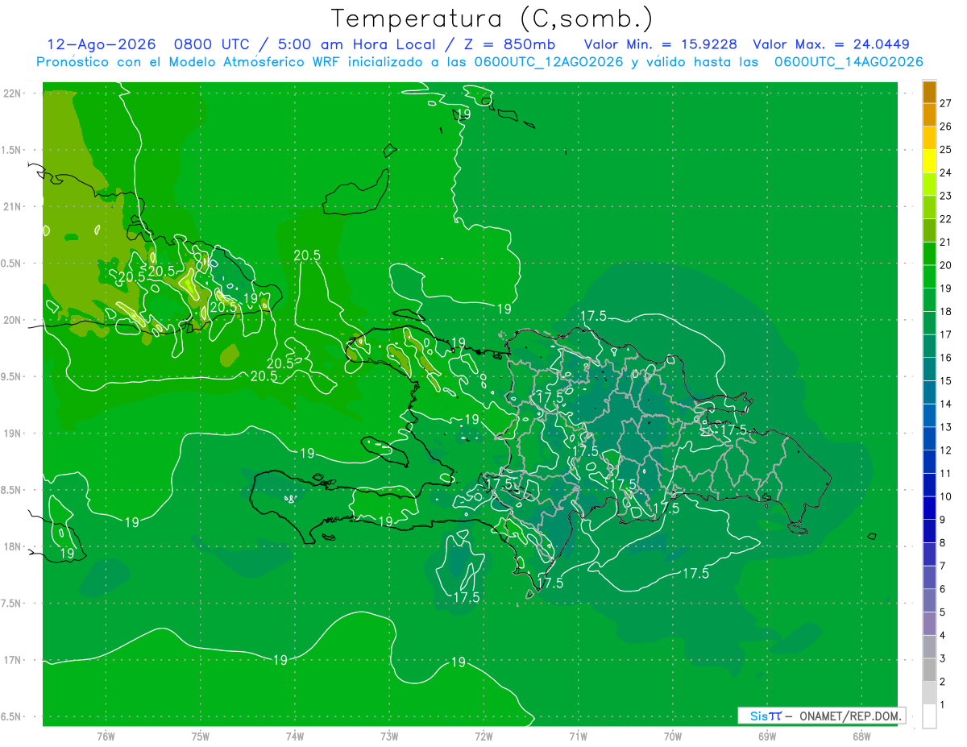The image size is (967, 747).
Task: Click the 76W longitude axis label
Action: click(x=106, y=736)
